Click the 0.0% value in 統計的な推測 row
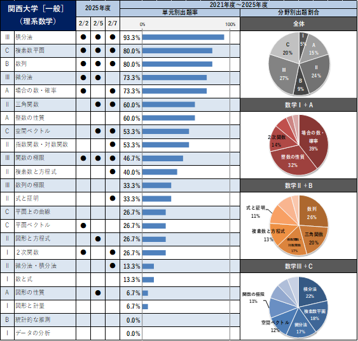The width and height of the screenshot is (358, 341). click(134, 320)
